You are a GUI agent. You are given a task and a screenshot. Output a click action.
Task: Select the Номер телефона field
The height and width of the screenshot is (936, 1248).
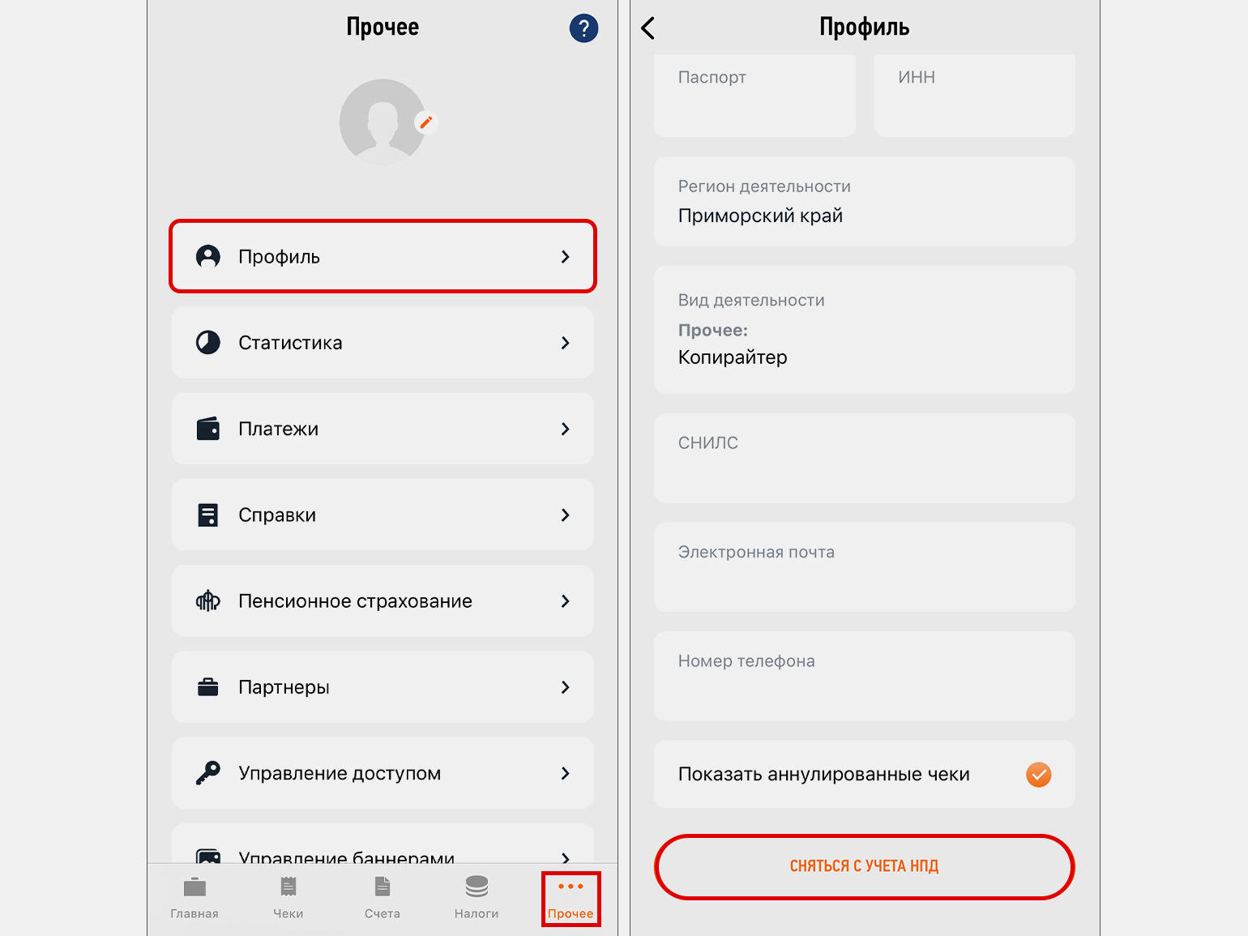pos(864,676)
